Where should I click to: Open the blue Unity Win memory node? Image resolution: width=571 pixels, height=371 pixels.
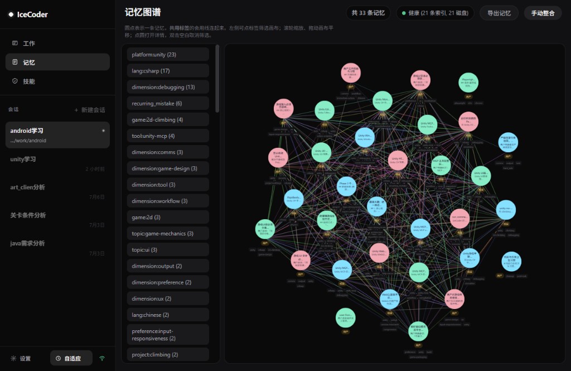[365, 137]
